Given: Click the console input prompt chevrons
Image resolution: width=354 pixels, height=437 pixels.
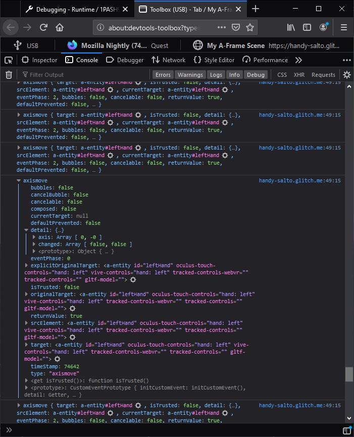Looking at the screenshot, I should (9, 430).
